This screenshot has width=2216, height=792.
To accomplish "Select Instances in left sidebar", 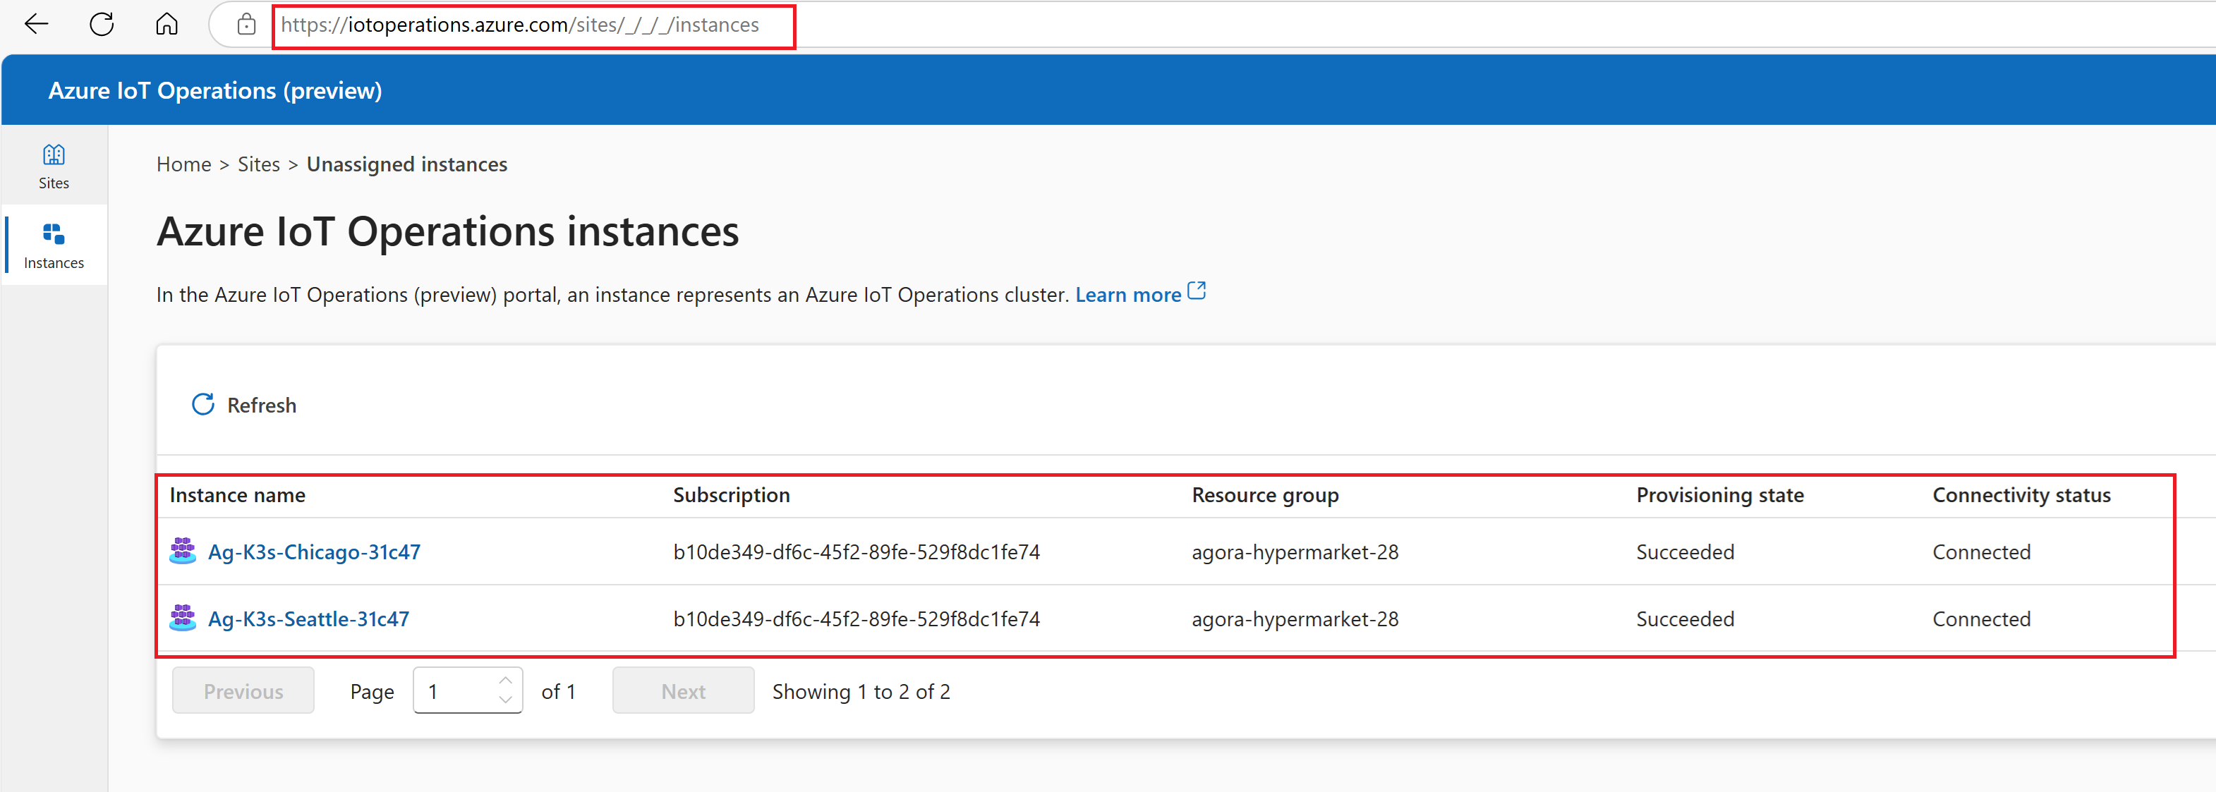I will (54, 246).
